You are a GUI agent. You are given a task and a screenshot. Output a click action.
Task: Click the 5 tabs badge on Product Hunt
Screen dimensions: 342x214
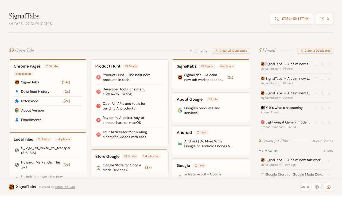[131, 66]
